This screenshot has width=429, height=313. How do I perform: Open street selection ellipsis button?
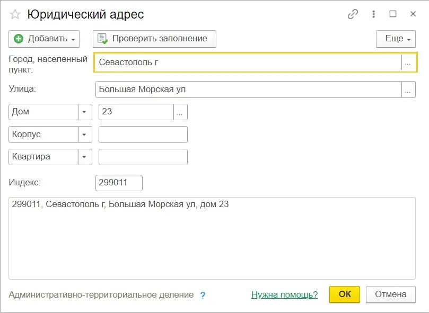click(408, 90)
